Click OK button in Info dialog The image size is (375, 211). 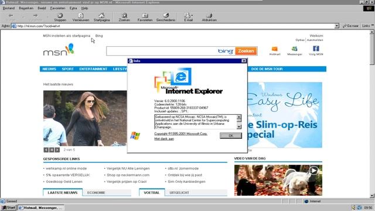click(231, 135)
